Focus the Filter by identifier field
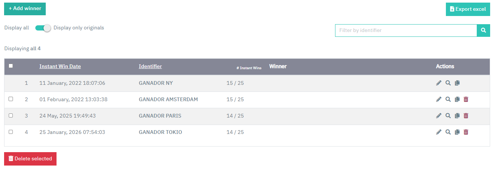Image resolution: width=492 pixels, height=170 pixels. 406,31
